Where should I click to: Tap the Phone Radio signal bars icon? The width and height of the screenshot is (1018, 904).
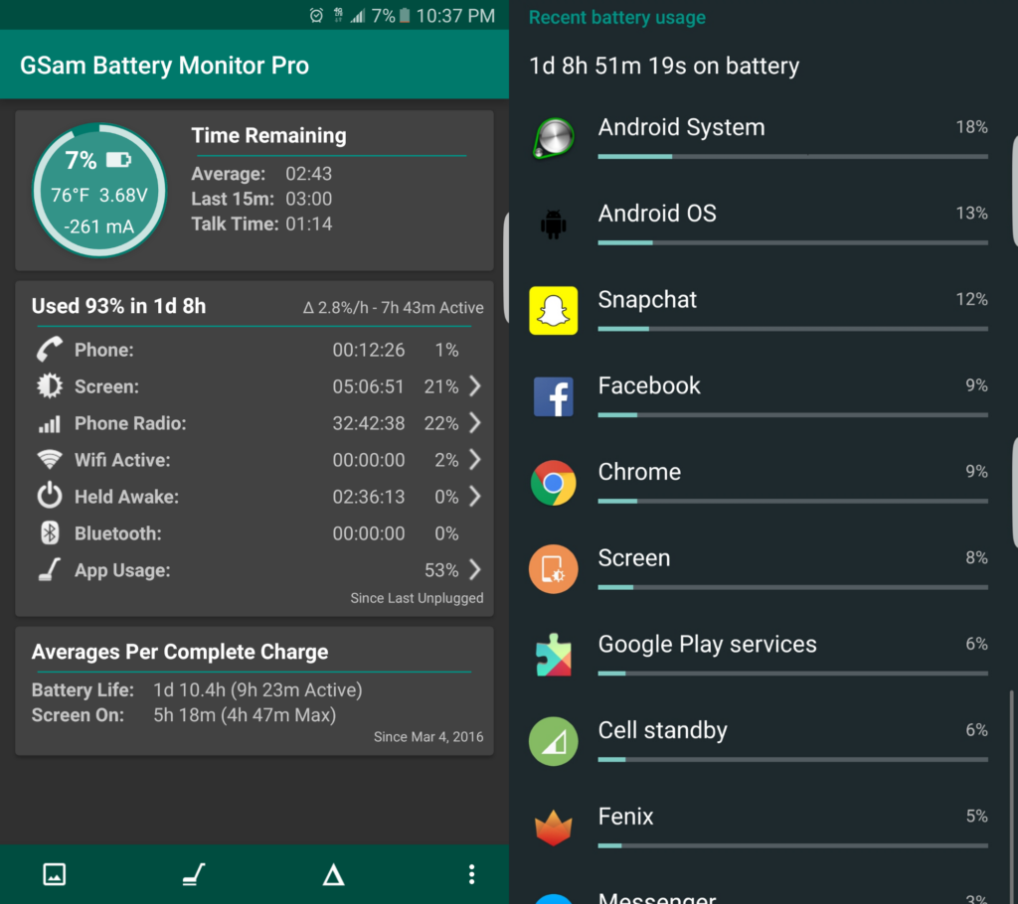pos(50,424)
